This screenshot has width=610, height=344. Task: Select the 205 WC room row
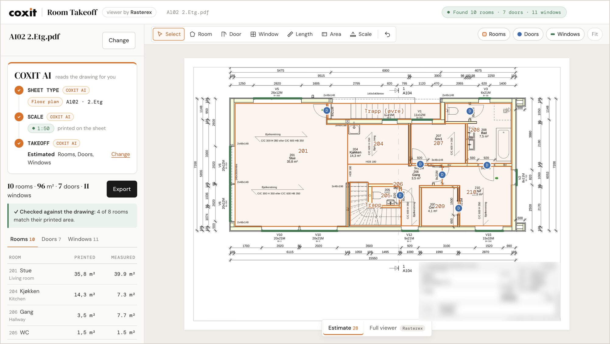pyautogui.click(x=72, y=332)
